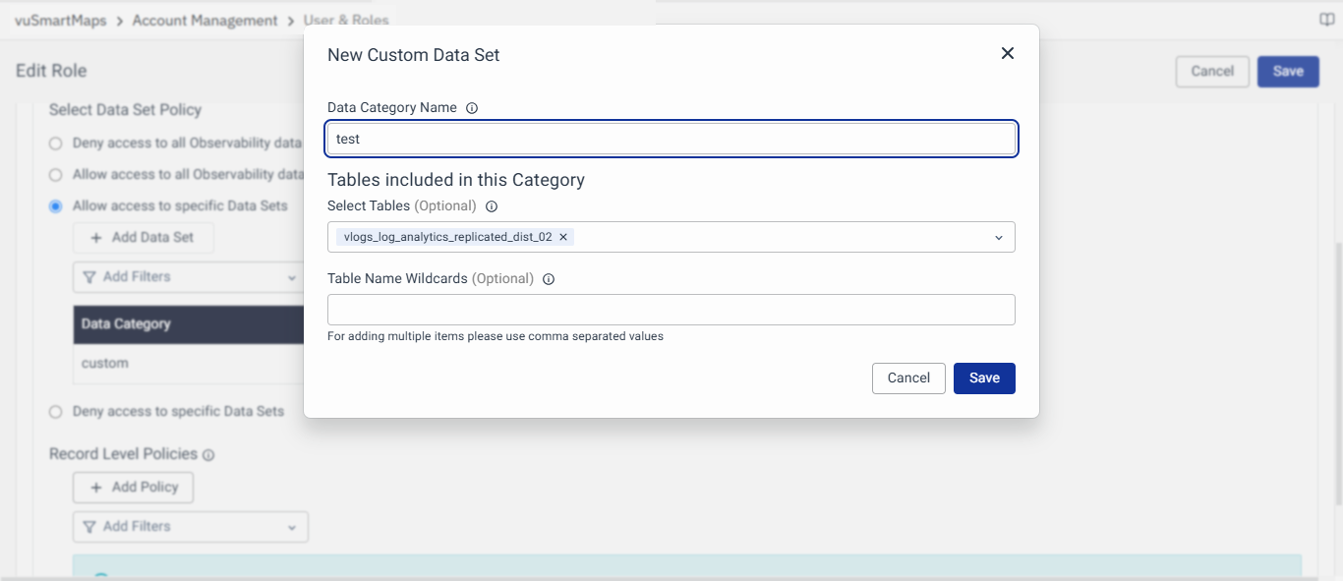1343x581 pixels.
Task: Expand the Select Tables dropdown
Action: point(998,237)
